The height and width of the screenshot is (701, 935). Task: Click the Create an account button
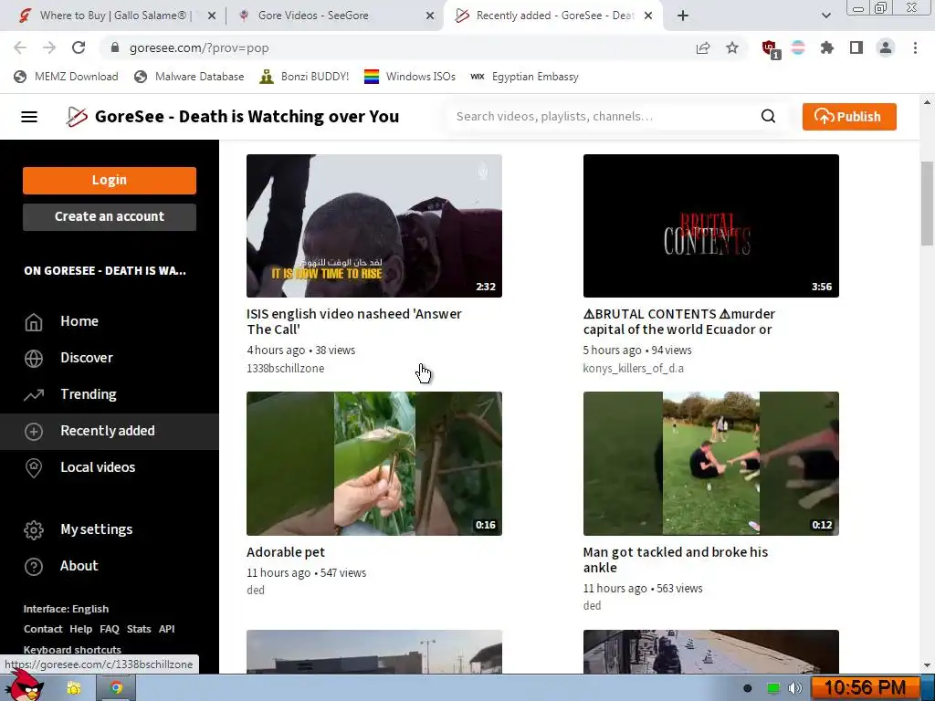pos(110,217)
